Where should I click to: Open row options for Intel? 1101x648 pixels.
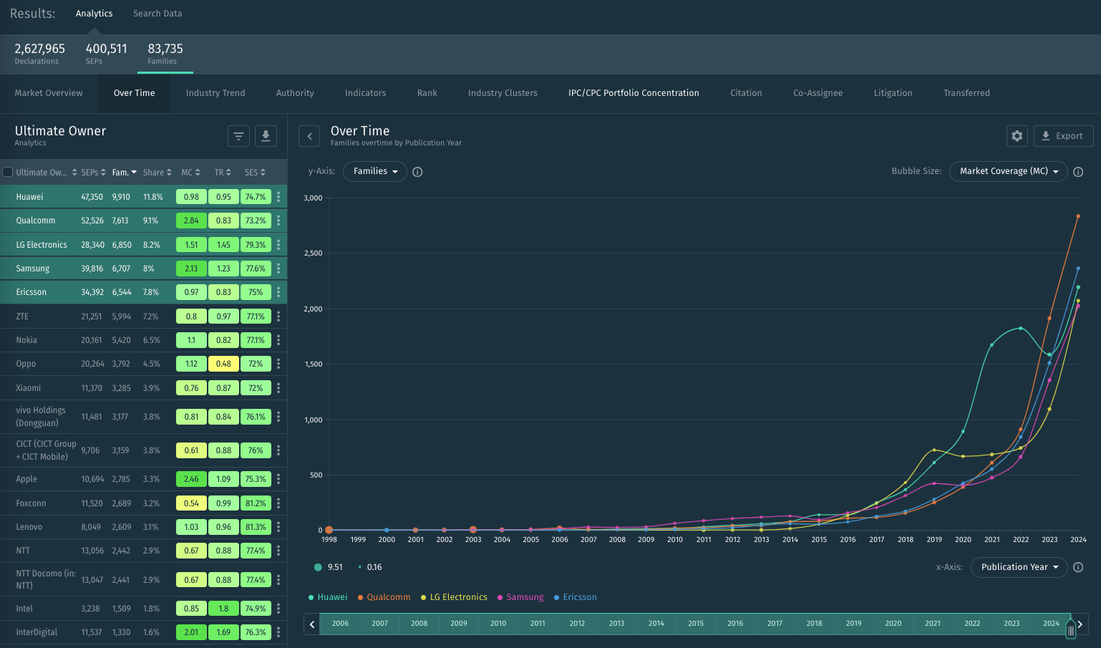pyautogui.click(x=278, y=609)
